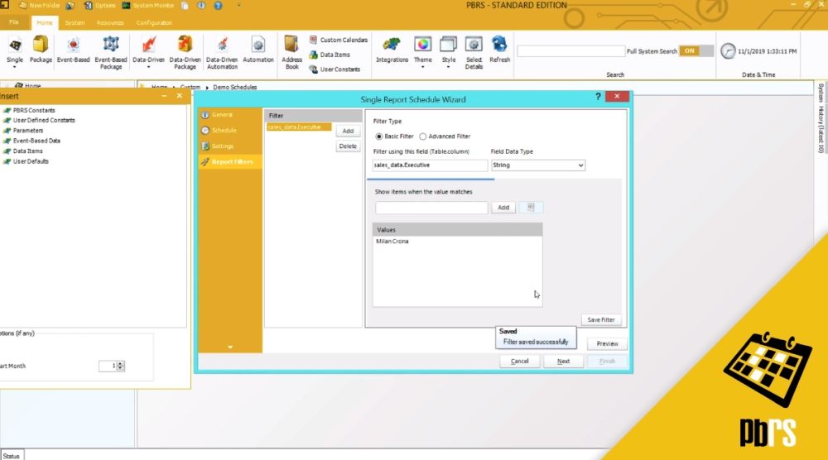The height and width of the screenshot is (460, 828).
Task: Expand the Style dropdown arrow
Action: coord(448,68)
